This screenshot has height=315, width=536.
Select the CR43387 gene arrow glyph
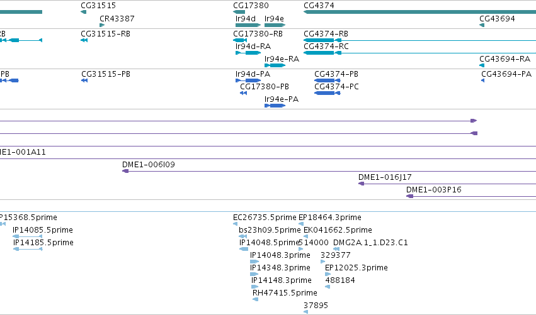tap(102, 25)
